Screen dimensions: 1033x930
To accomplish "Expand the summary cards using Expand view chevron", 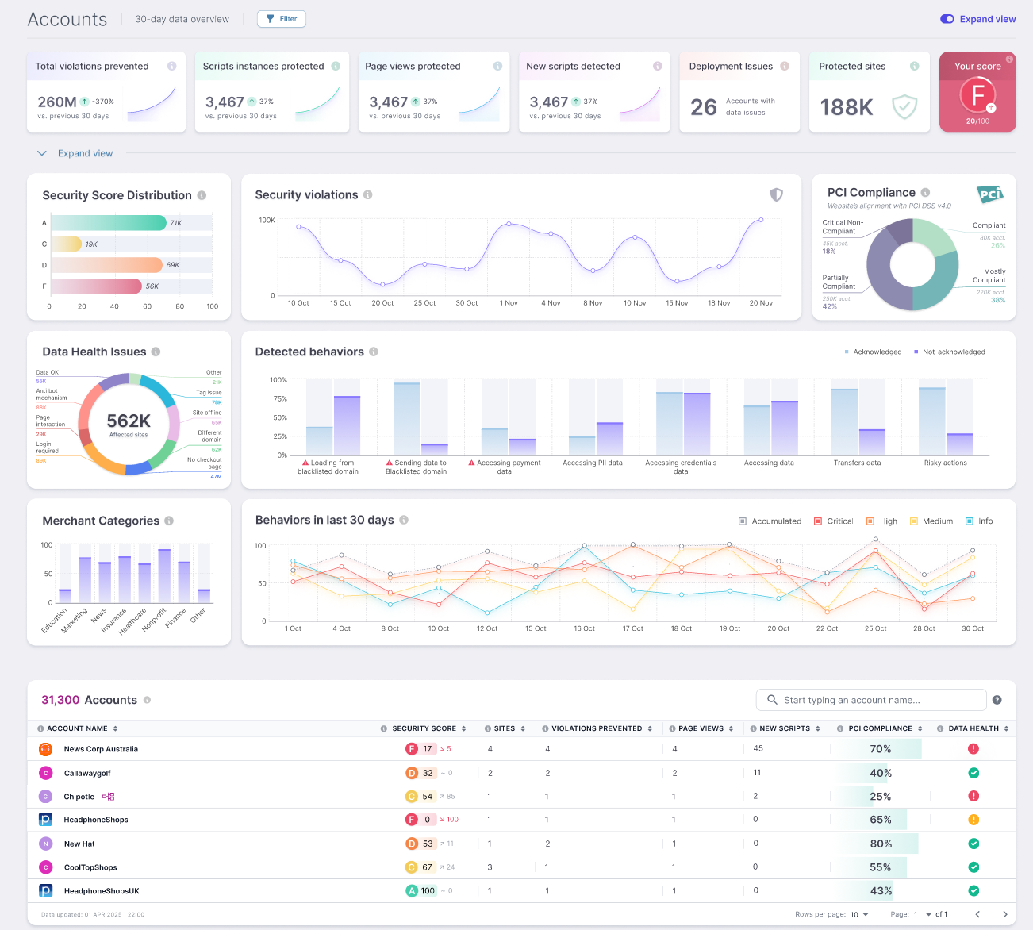I will [43, 153].
